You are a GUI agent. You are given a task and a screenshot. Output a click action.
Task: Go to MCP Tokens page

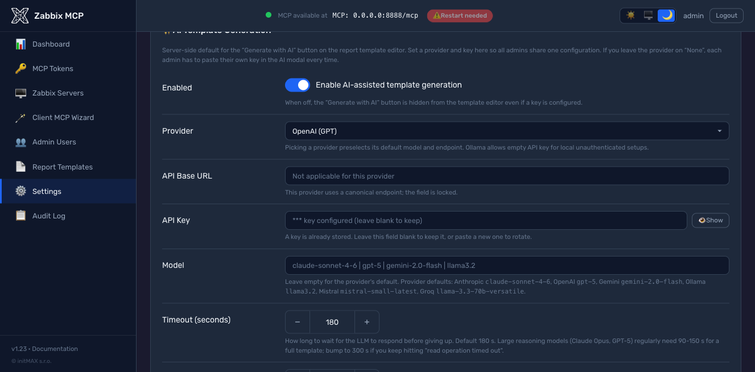(x=68, y=68)
